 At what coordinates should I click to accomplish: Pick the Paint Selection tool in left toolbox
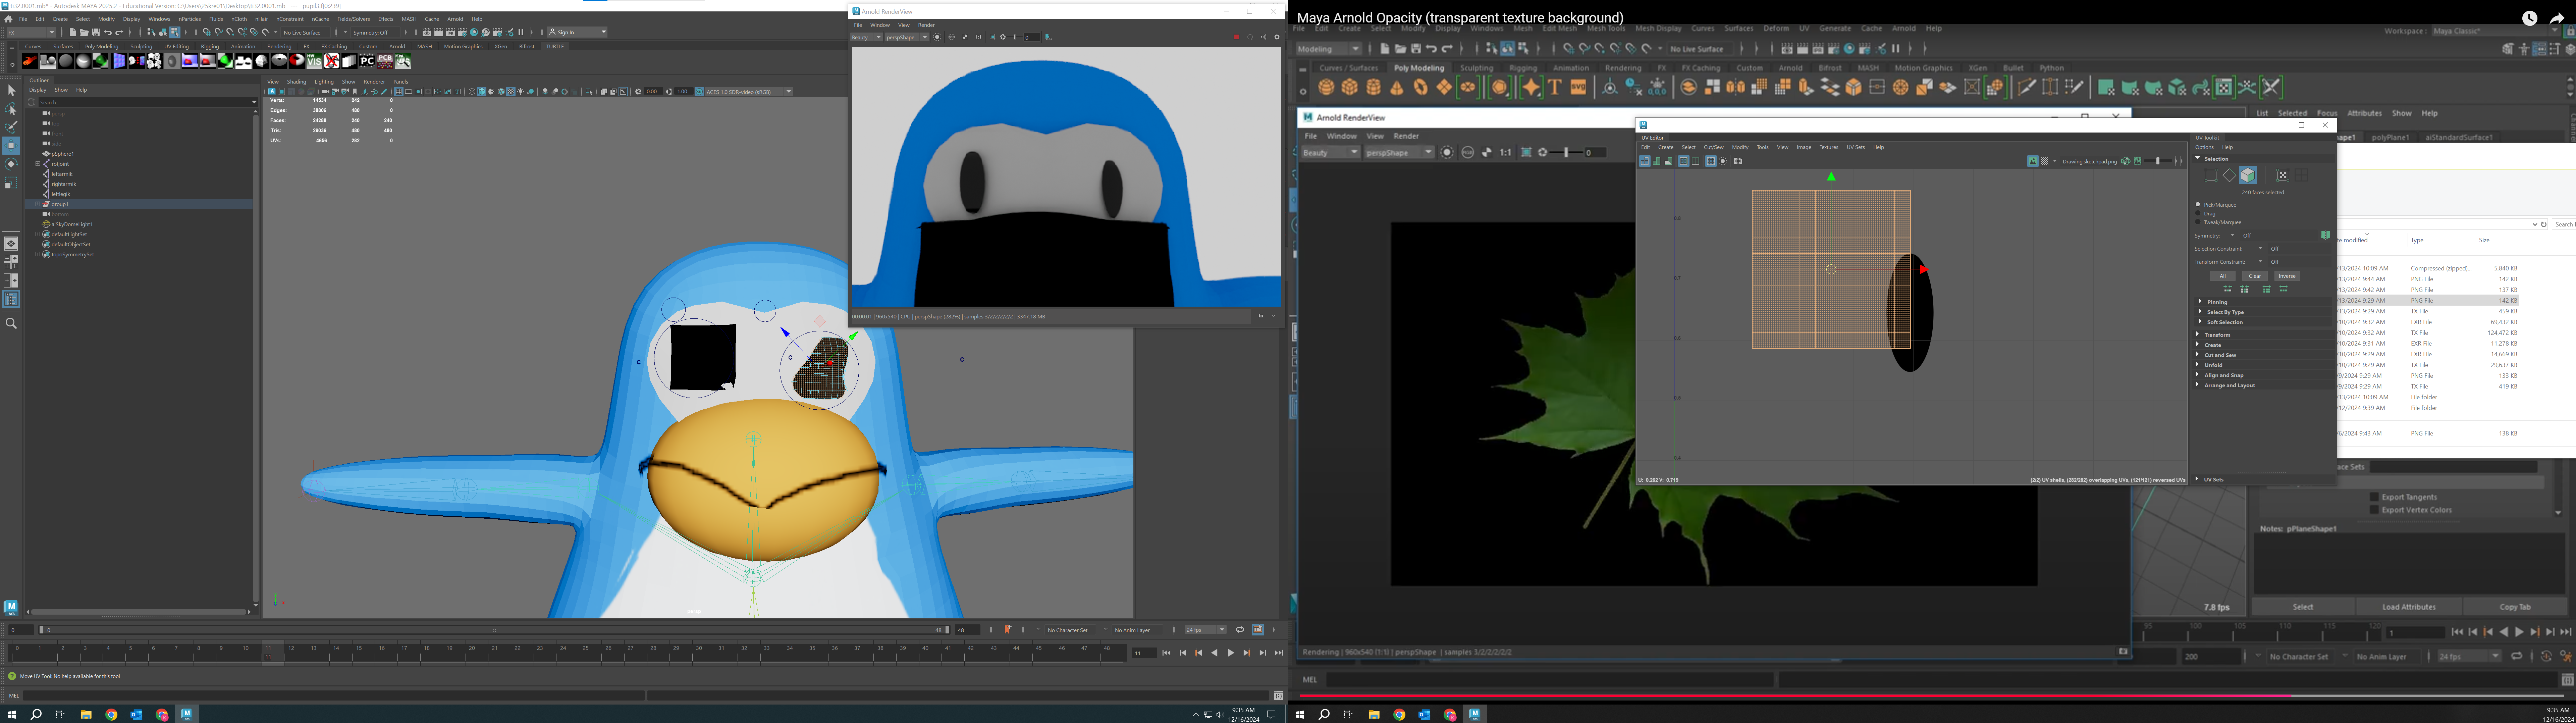coord(11,127)
